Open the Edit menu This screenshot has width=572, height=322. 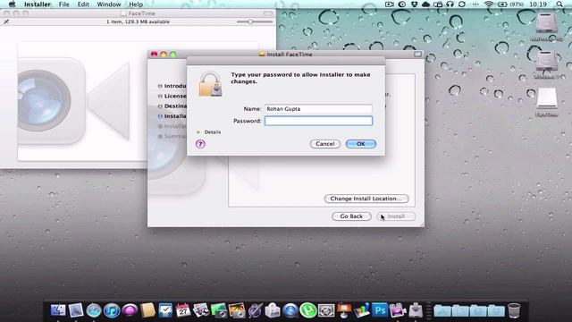(83, 4)
